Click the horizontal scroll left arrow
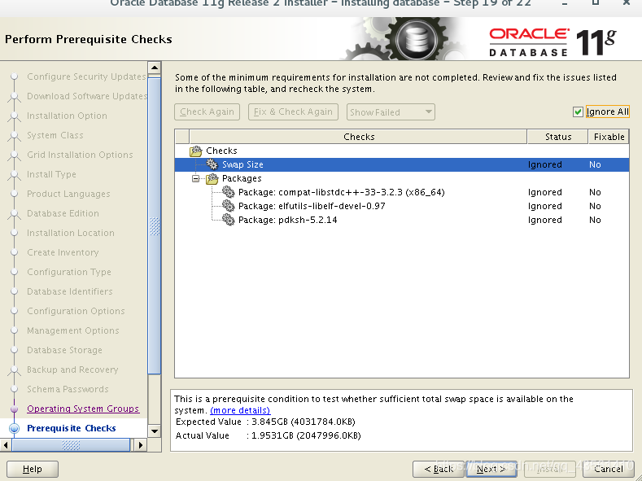642x481 pixels. pos(6,445)
